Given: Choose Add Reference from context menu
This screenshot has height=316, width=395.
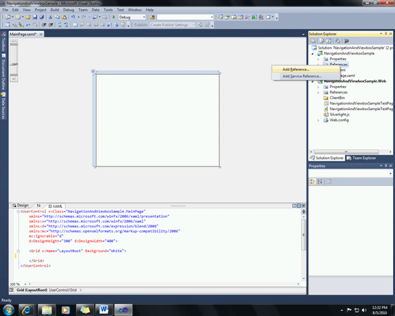Looking at the screenshot, I should tap(296, 69).
